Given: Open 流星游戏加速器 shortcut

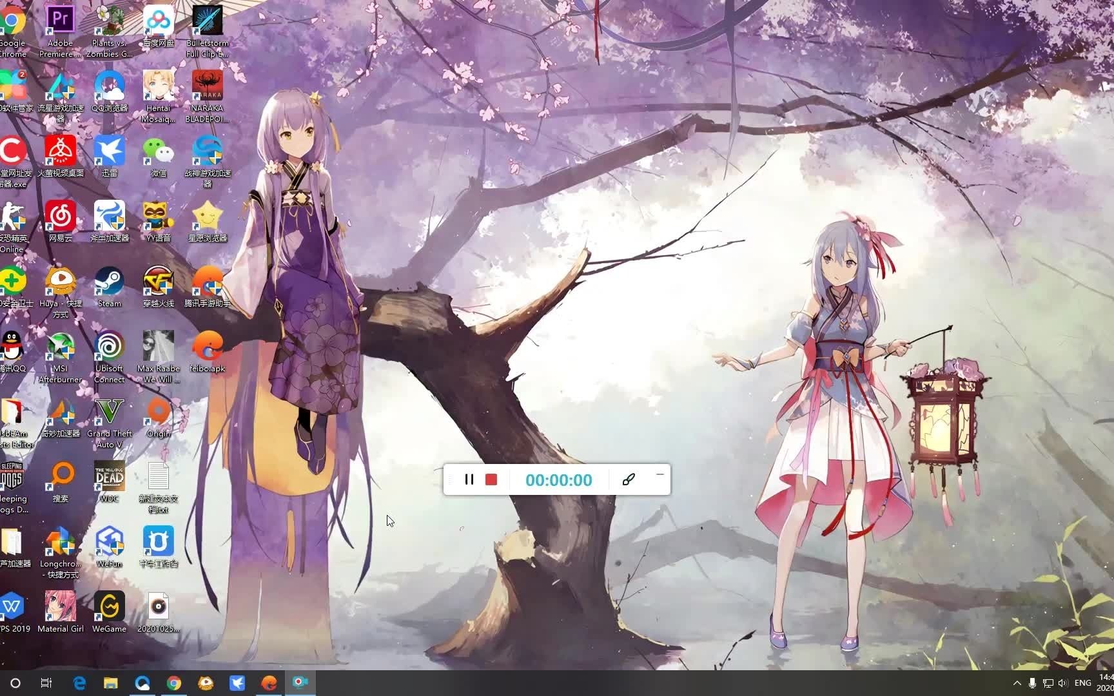Looking at the screenshot, I should 61,95.
